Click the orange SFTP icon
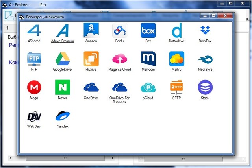This screenshot has height=168, width=252. tap(177, 87)
